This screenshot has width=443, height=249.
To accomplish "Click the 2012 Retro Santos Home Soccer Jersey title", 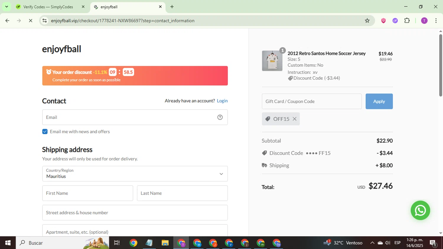I will click(x=327, y=53).
